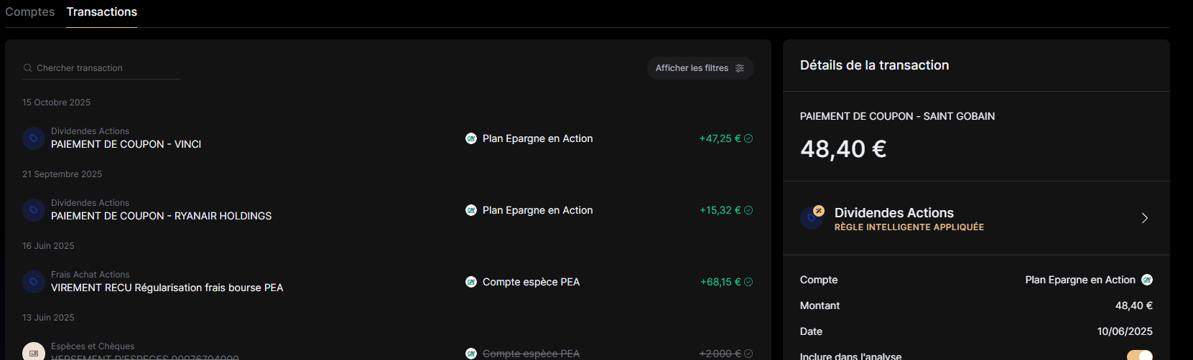Image resolution: width=1193 pixels, height=360 pixels.
Task: Switch to the Comptes tab
Action: [30, 12]
